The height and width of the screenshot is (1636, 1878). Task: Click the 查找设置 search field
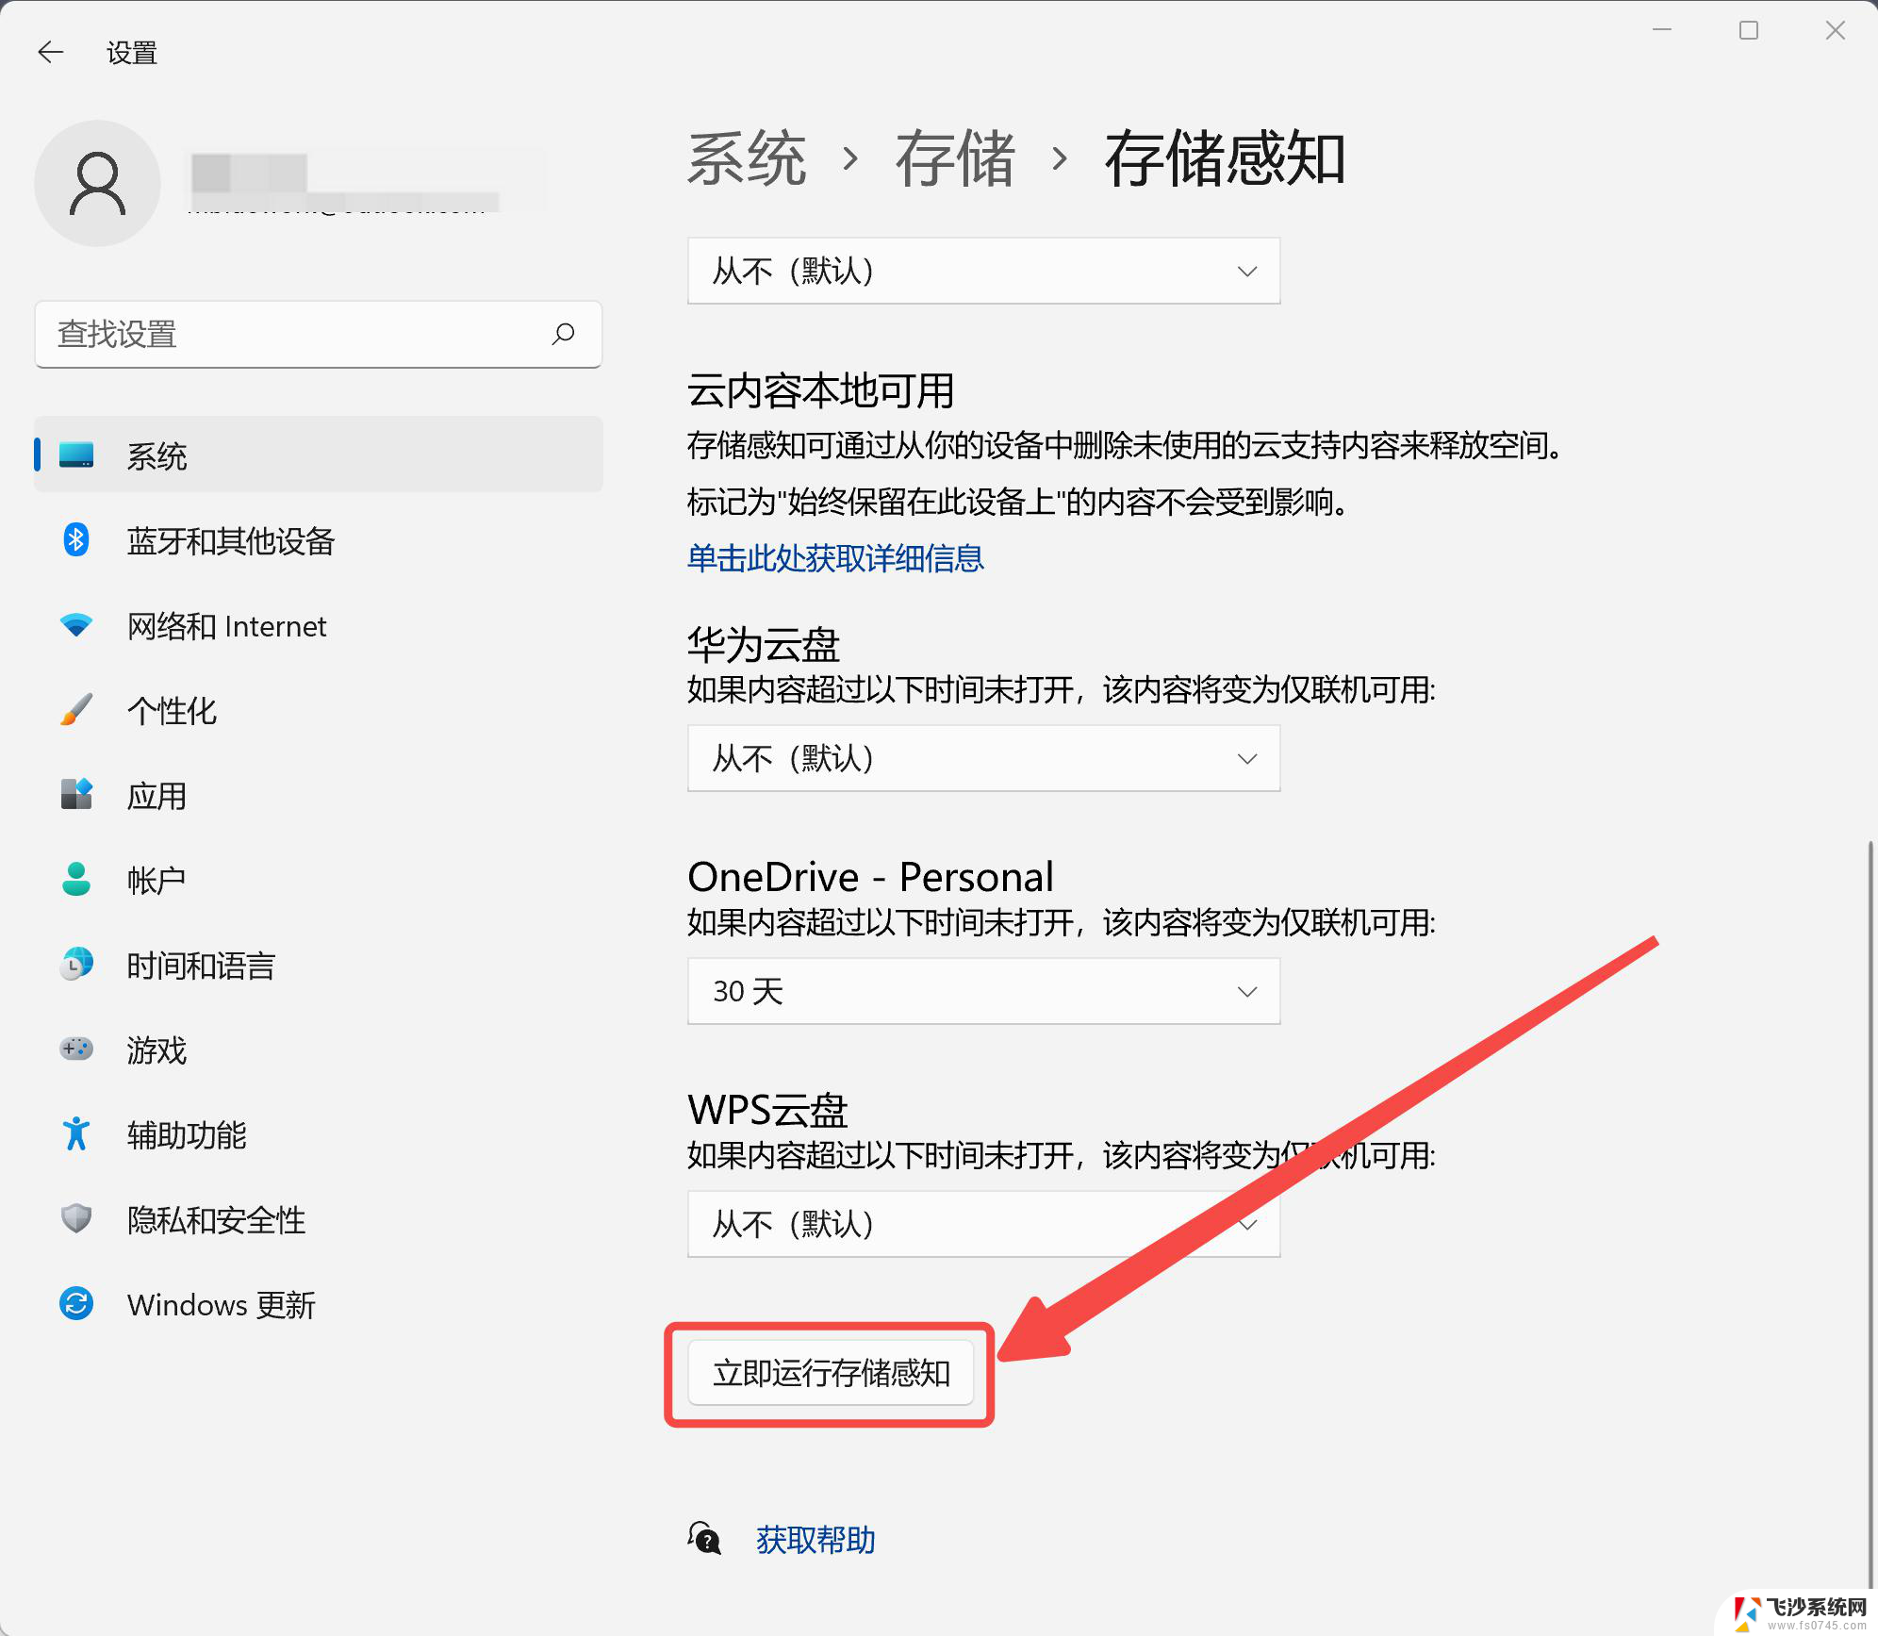click(x=319, y=334)
